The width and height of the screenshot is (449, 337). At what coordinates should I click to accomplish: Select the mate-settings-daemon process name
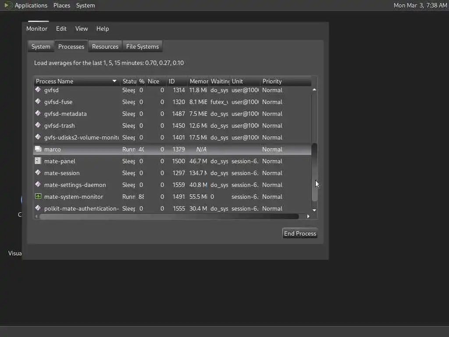[75, 185]
